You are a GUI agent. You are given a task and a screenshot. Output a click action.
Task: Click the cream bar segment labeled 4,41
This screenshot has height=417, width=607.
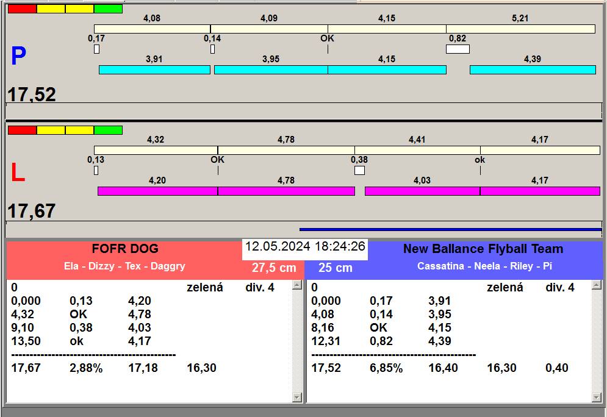coord(417,150)
